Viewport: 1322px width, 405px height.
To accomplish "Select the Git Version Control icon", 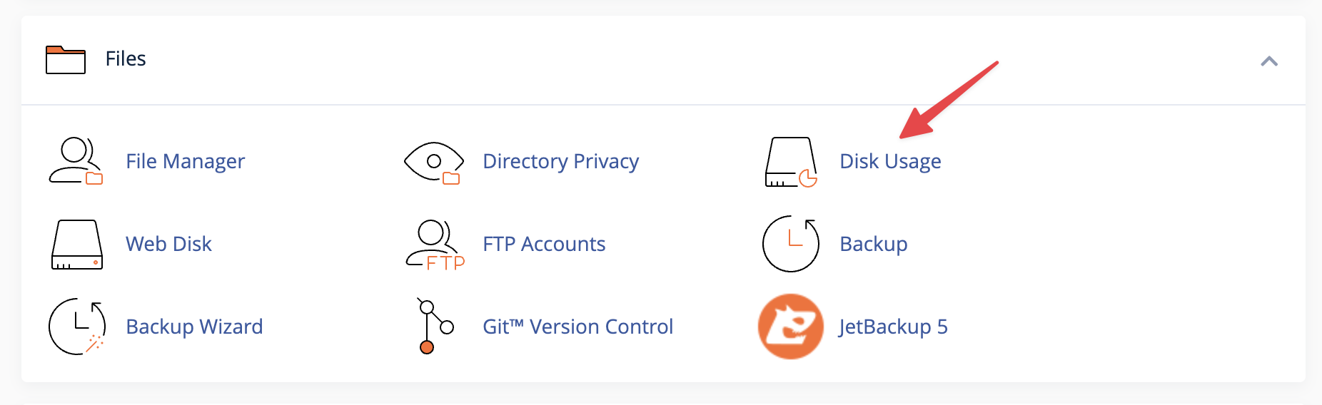I will coord(435,327).
